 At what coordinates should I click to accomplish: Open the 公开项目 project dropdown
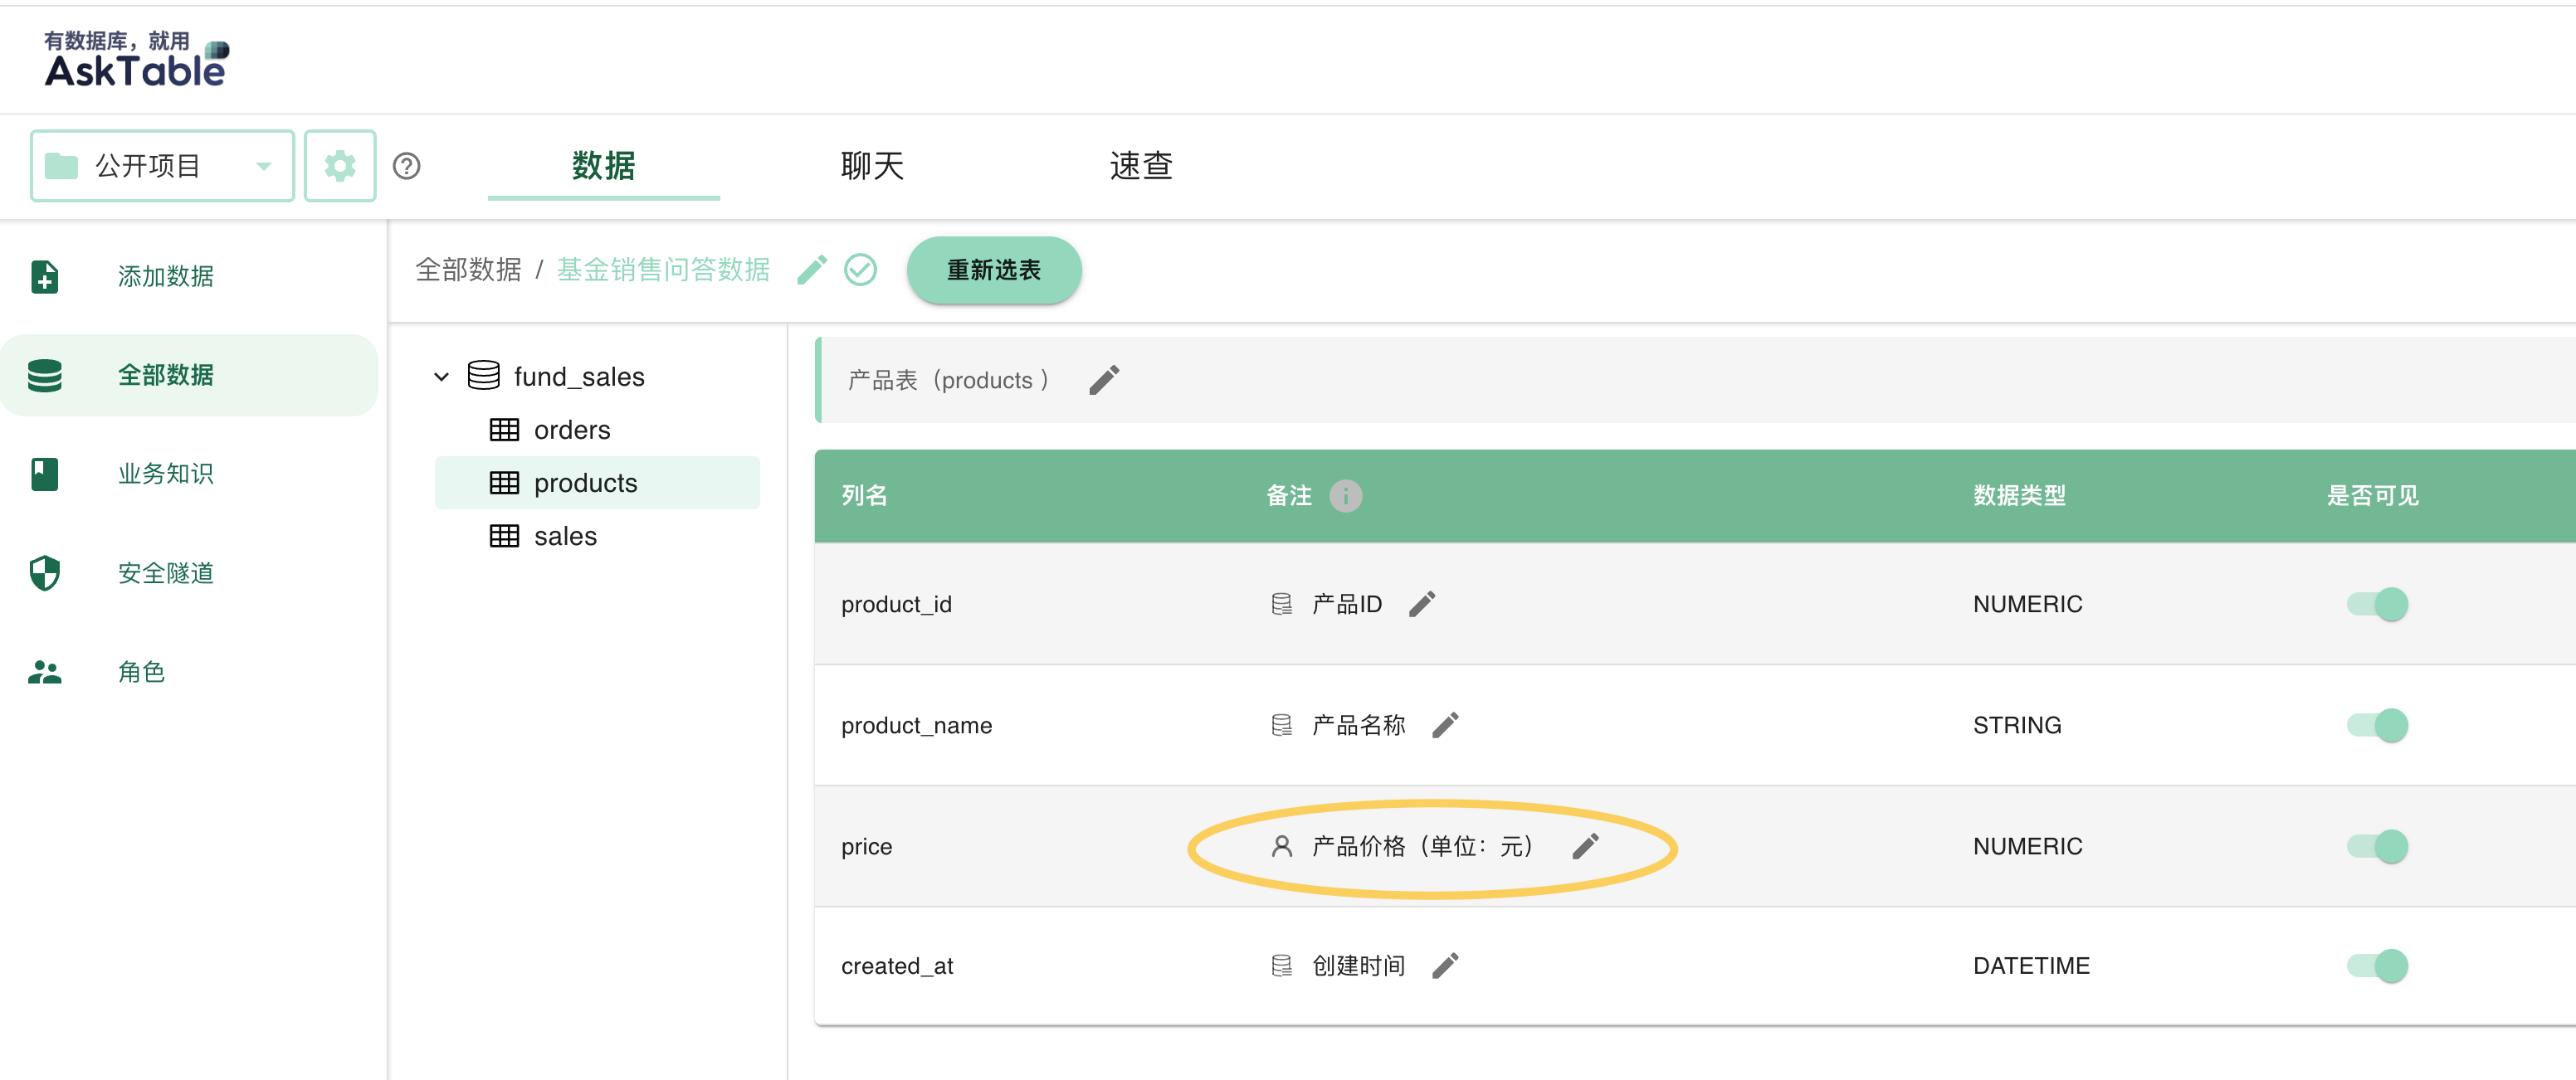point(162,166)
